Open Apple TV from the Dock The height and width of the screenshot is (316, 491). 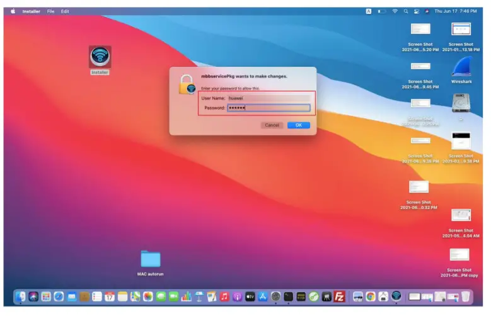point(250,296)
